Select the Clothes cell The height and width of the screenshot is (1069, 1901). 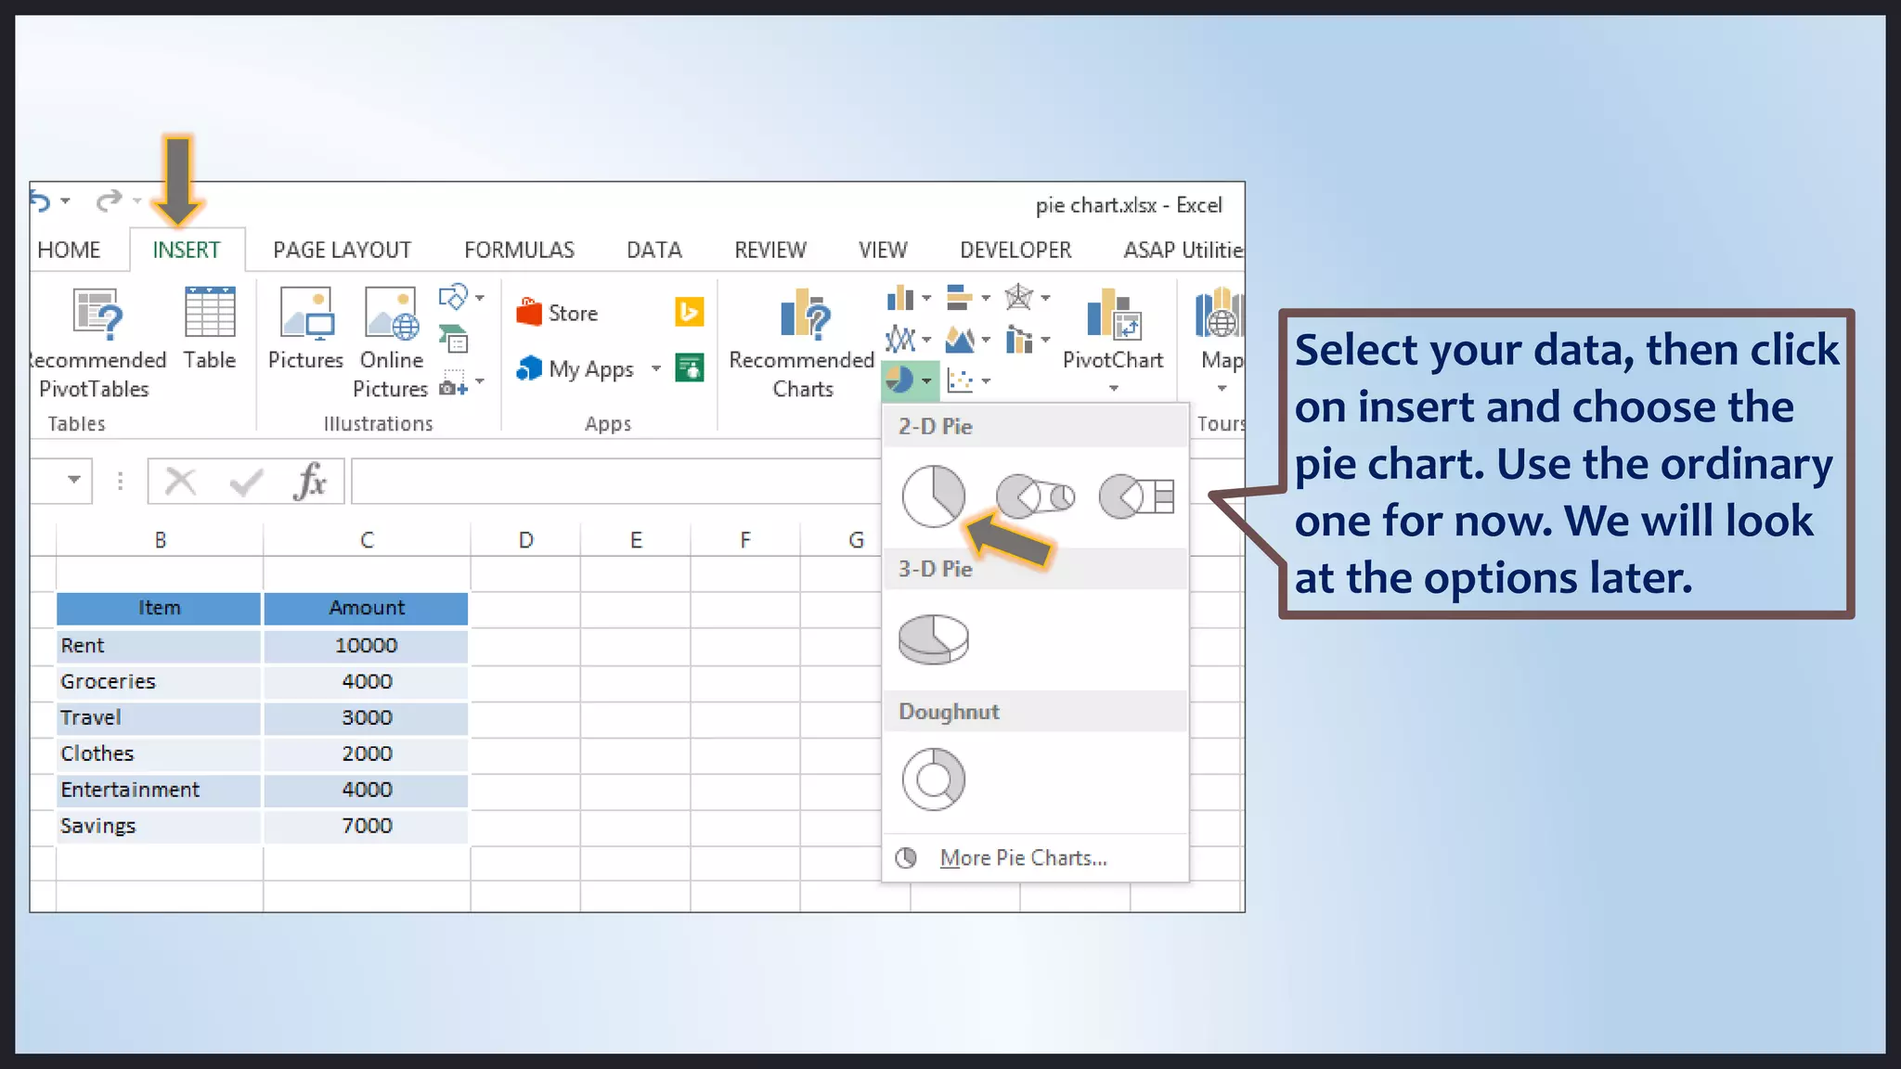coord(159,754)
